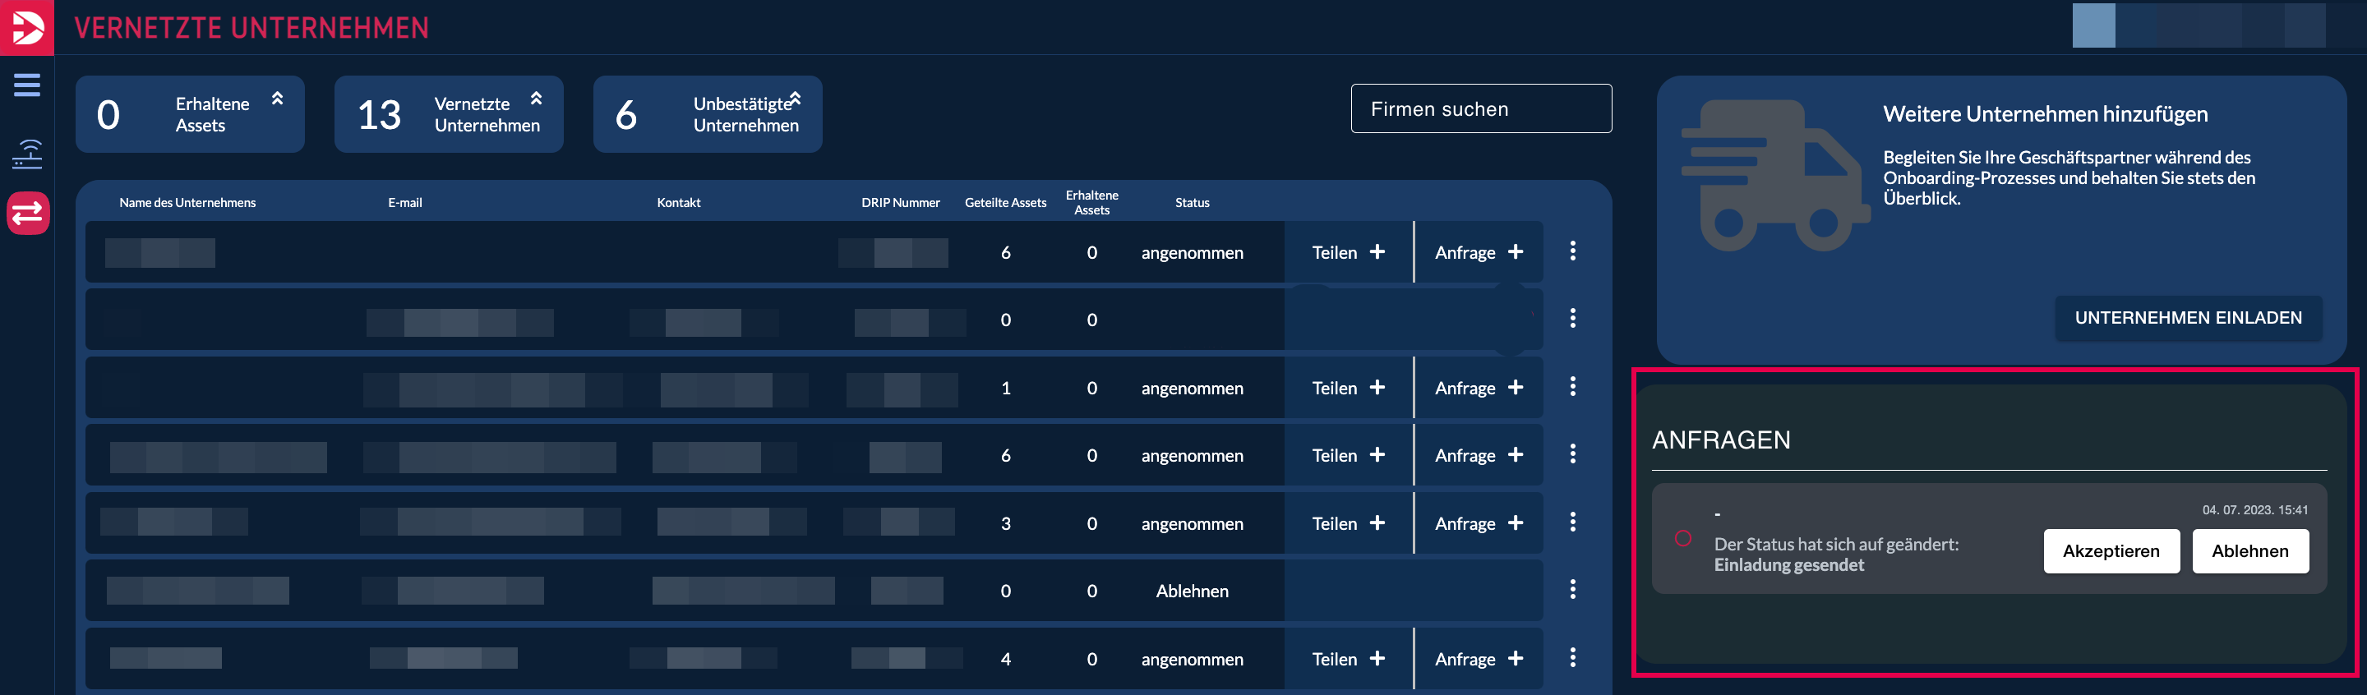Select the red radio circle in Anfragen

(x=1682, y=539)
